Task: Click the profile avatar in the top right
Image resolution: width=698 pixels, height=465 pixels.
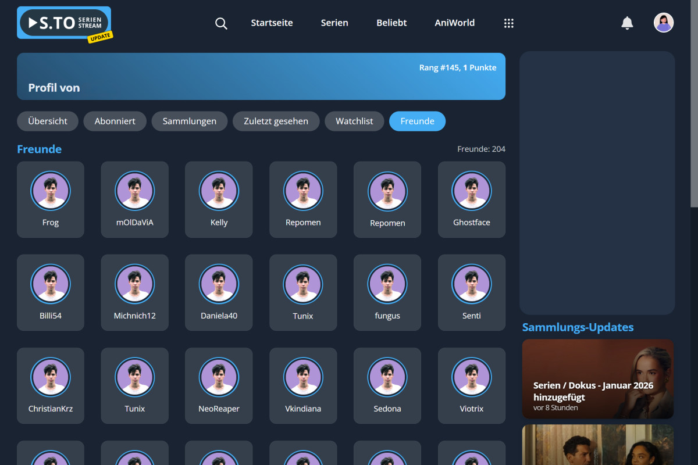Action: click(664, 22)
